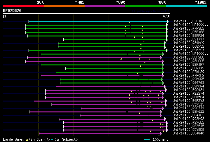Click the 'Large gaps' legend text

coord(14,139)
